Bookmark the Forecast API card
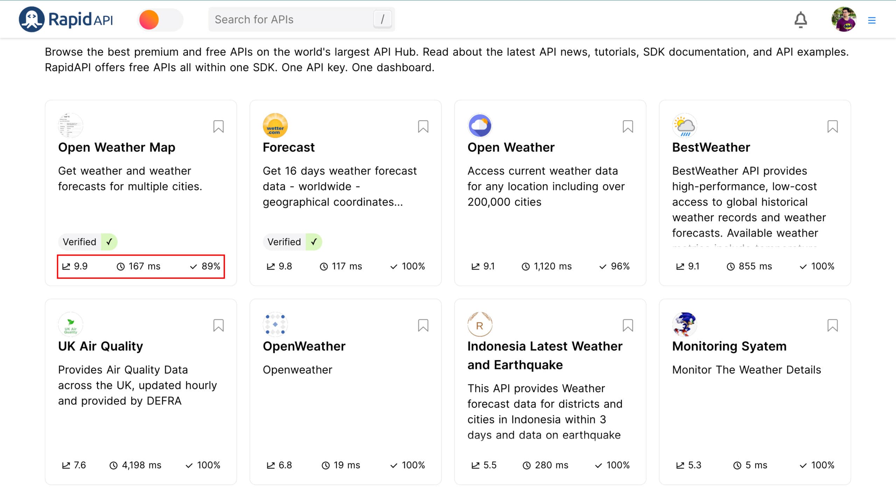This screenshot has height=491, width=896. point(423,126)
